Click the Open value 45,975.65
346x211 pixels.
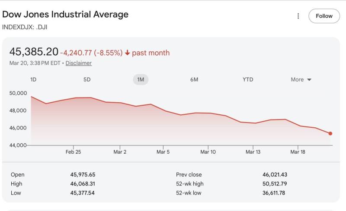coord(83,175)
